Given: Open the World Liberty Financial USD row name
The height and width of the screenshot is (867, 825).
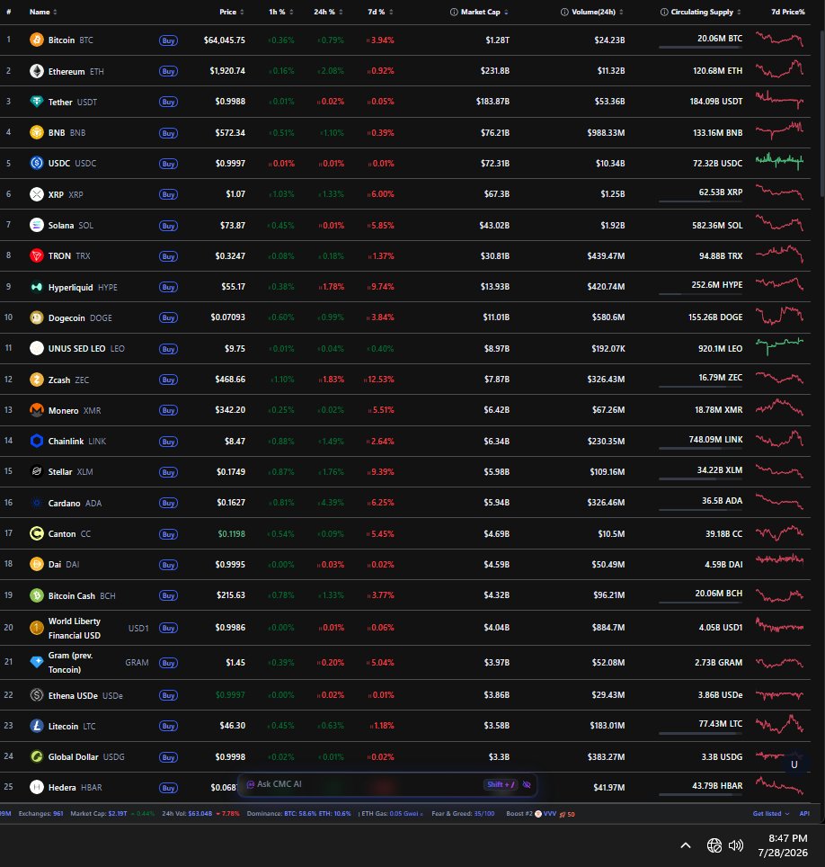Looking at the screenshot, I should 75,628.
